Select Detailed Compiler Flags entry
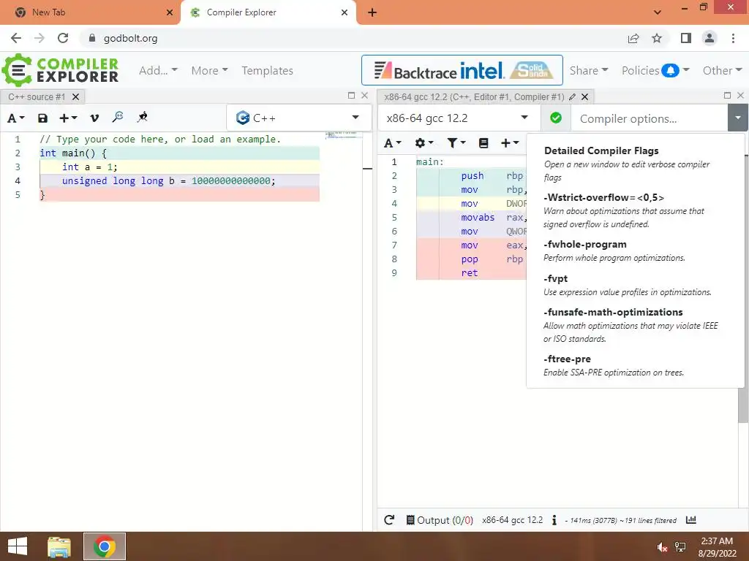Image resolution: width=749 pixels, height=561 pixels. [636, 164]
